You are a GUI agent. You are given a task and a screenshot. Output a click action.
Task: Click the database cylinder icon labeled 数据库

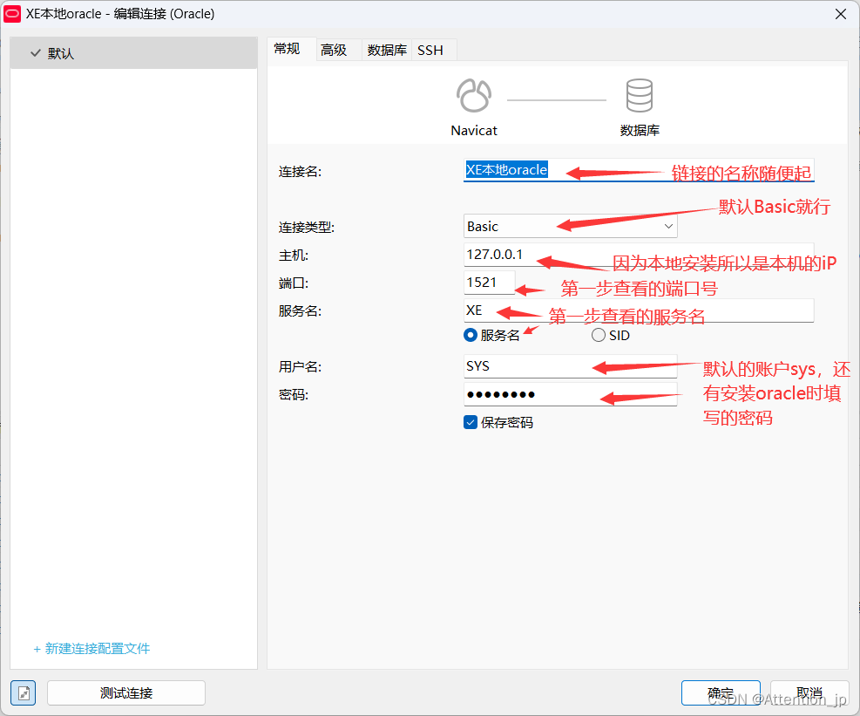click(639, 96)
